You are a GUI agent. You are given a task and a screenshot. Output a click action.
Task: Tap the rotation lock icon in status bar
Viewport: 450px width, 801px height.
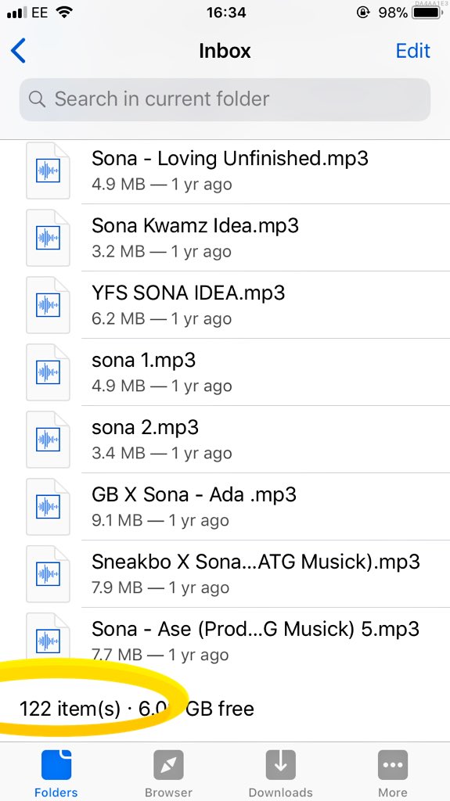tap(362, 13)
